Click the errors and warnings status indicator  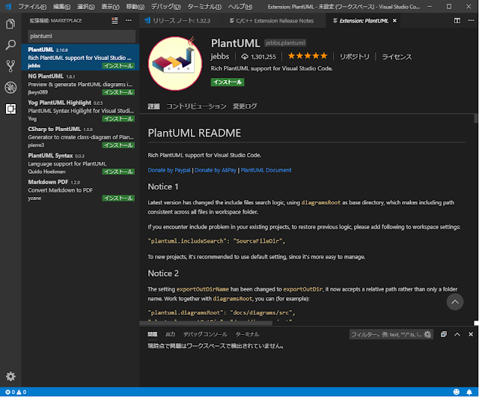pos(16,392)
